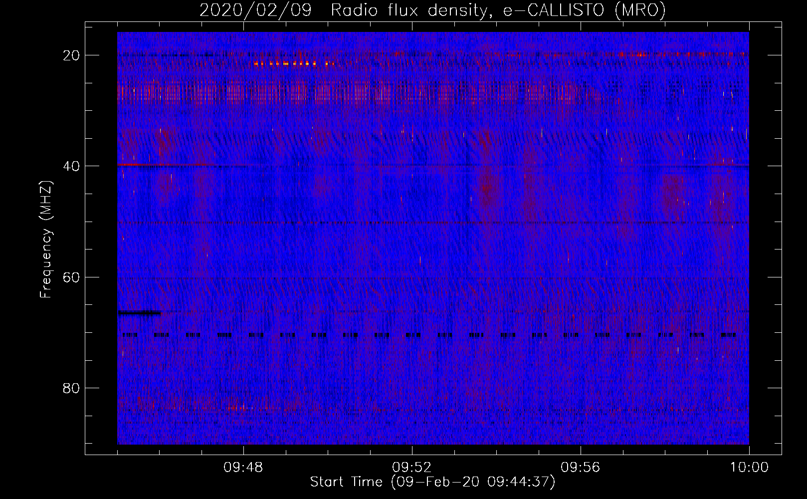Click the 80 frequency tick label
The width and height of the screenshot is (807, 499).
(71, 388)
